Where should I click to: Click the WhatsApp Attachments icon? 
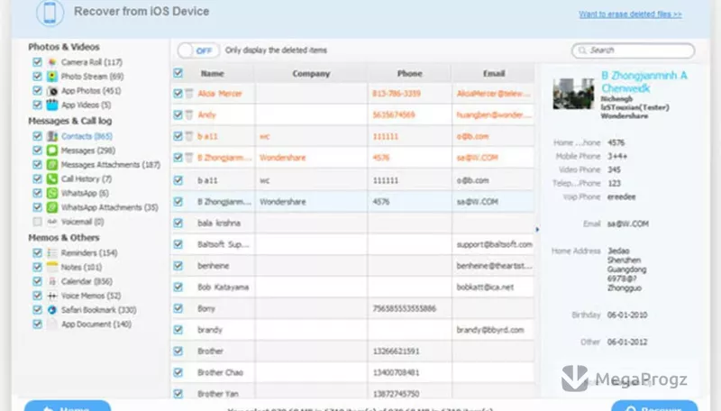(52, 207)
